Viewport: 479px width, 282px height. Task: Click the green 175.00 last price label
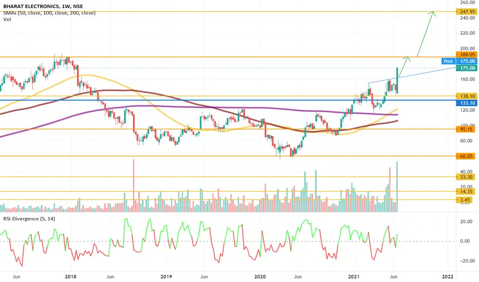(466, 68)
